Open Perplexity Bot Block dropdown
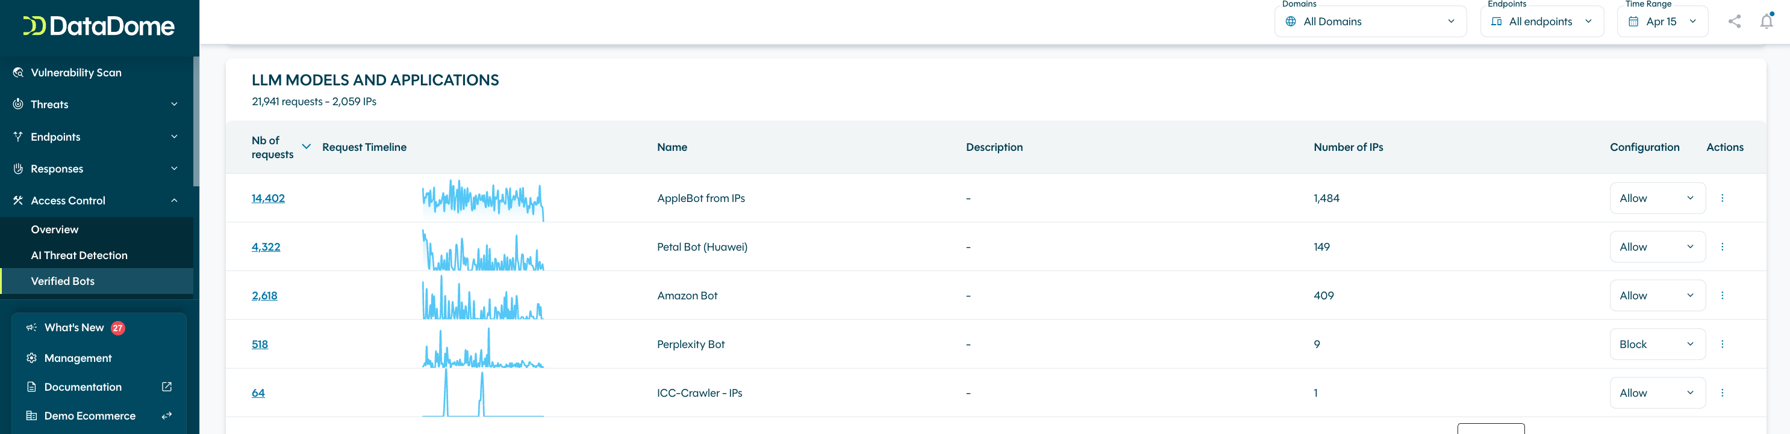 pyautogui.click(x=1657, y=344)
